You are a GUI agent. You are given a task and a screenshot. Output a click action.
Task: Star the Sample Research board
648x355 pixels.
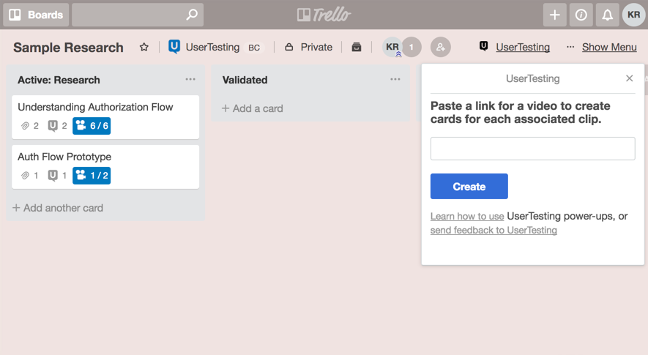click(144, 47)
